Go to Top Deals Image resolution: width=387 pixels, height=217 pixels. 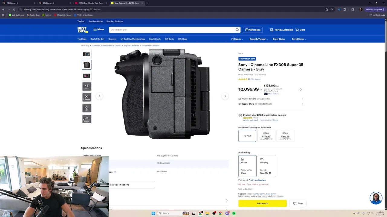[x=82, y=39]
